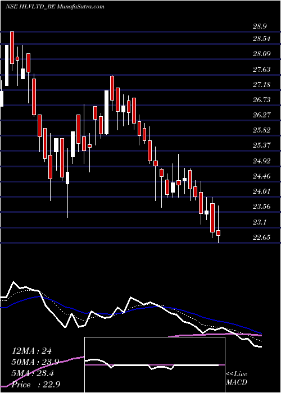Click the 23.1 price axis label

click(x=260, y=222)
